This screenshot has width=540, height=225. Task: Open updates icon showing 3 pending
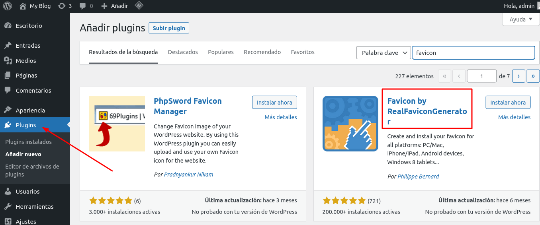pos(65,6)
